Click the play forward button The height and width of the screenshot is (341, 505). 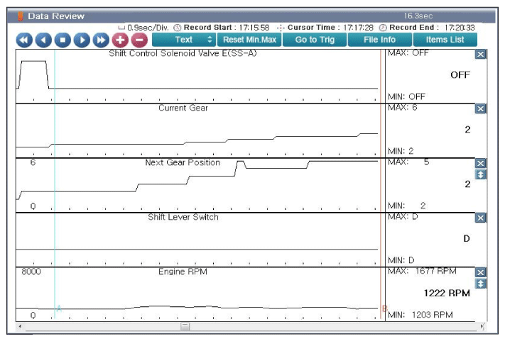(x=82, y=40)
